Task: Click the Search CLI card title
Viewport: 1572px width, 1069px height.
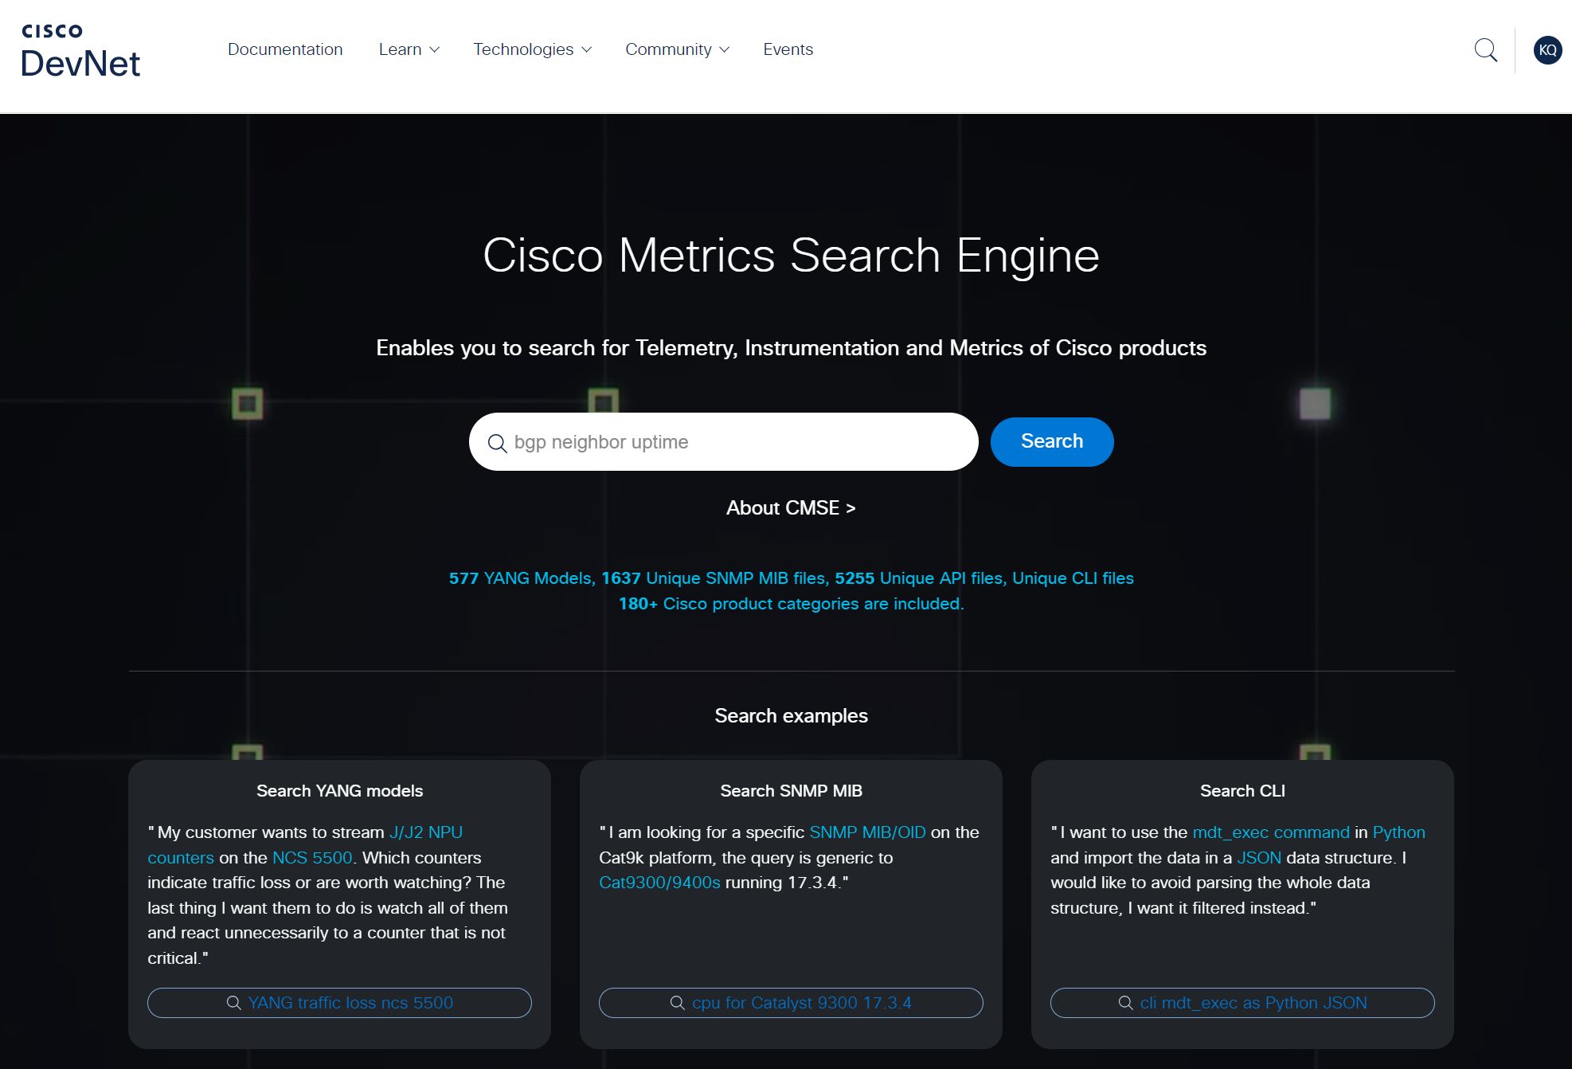Action: (x=1242, y=791)
